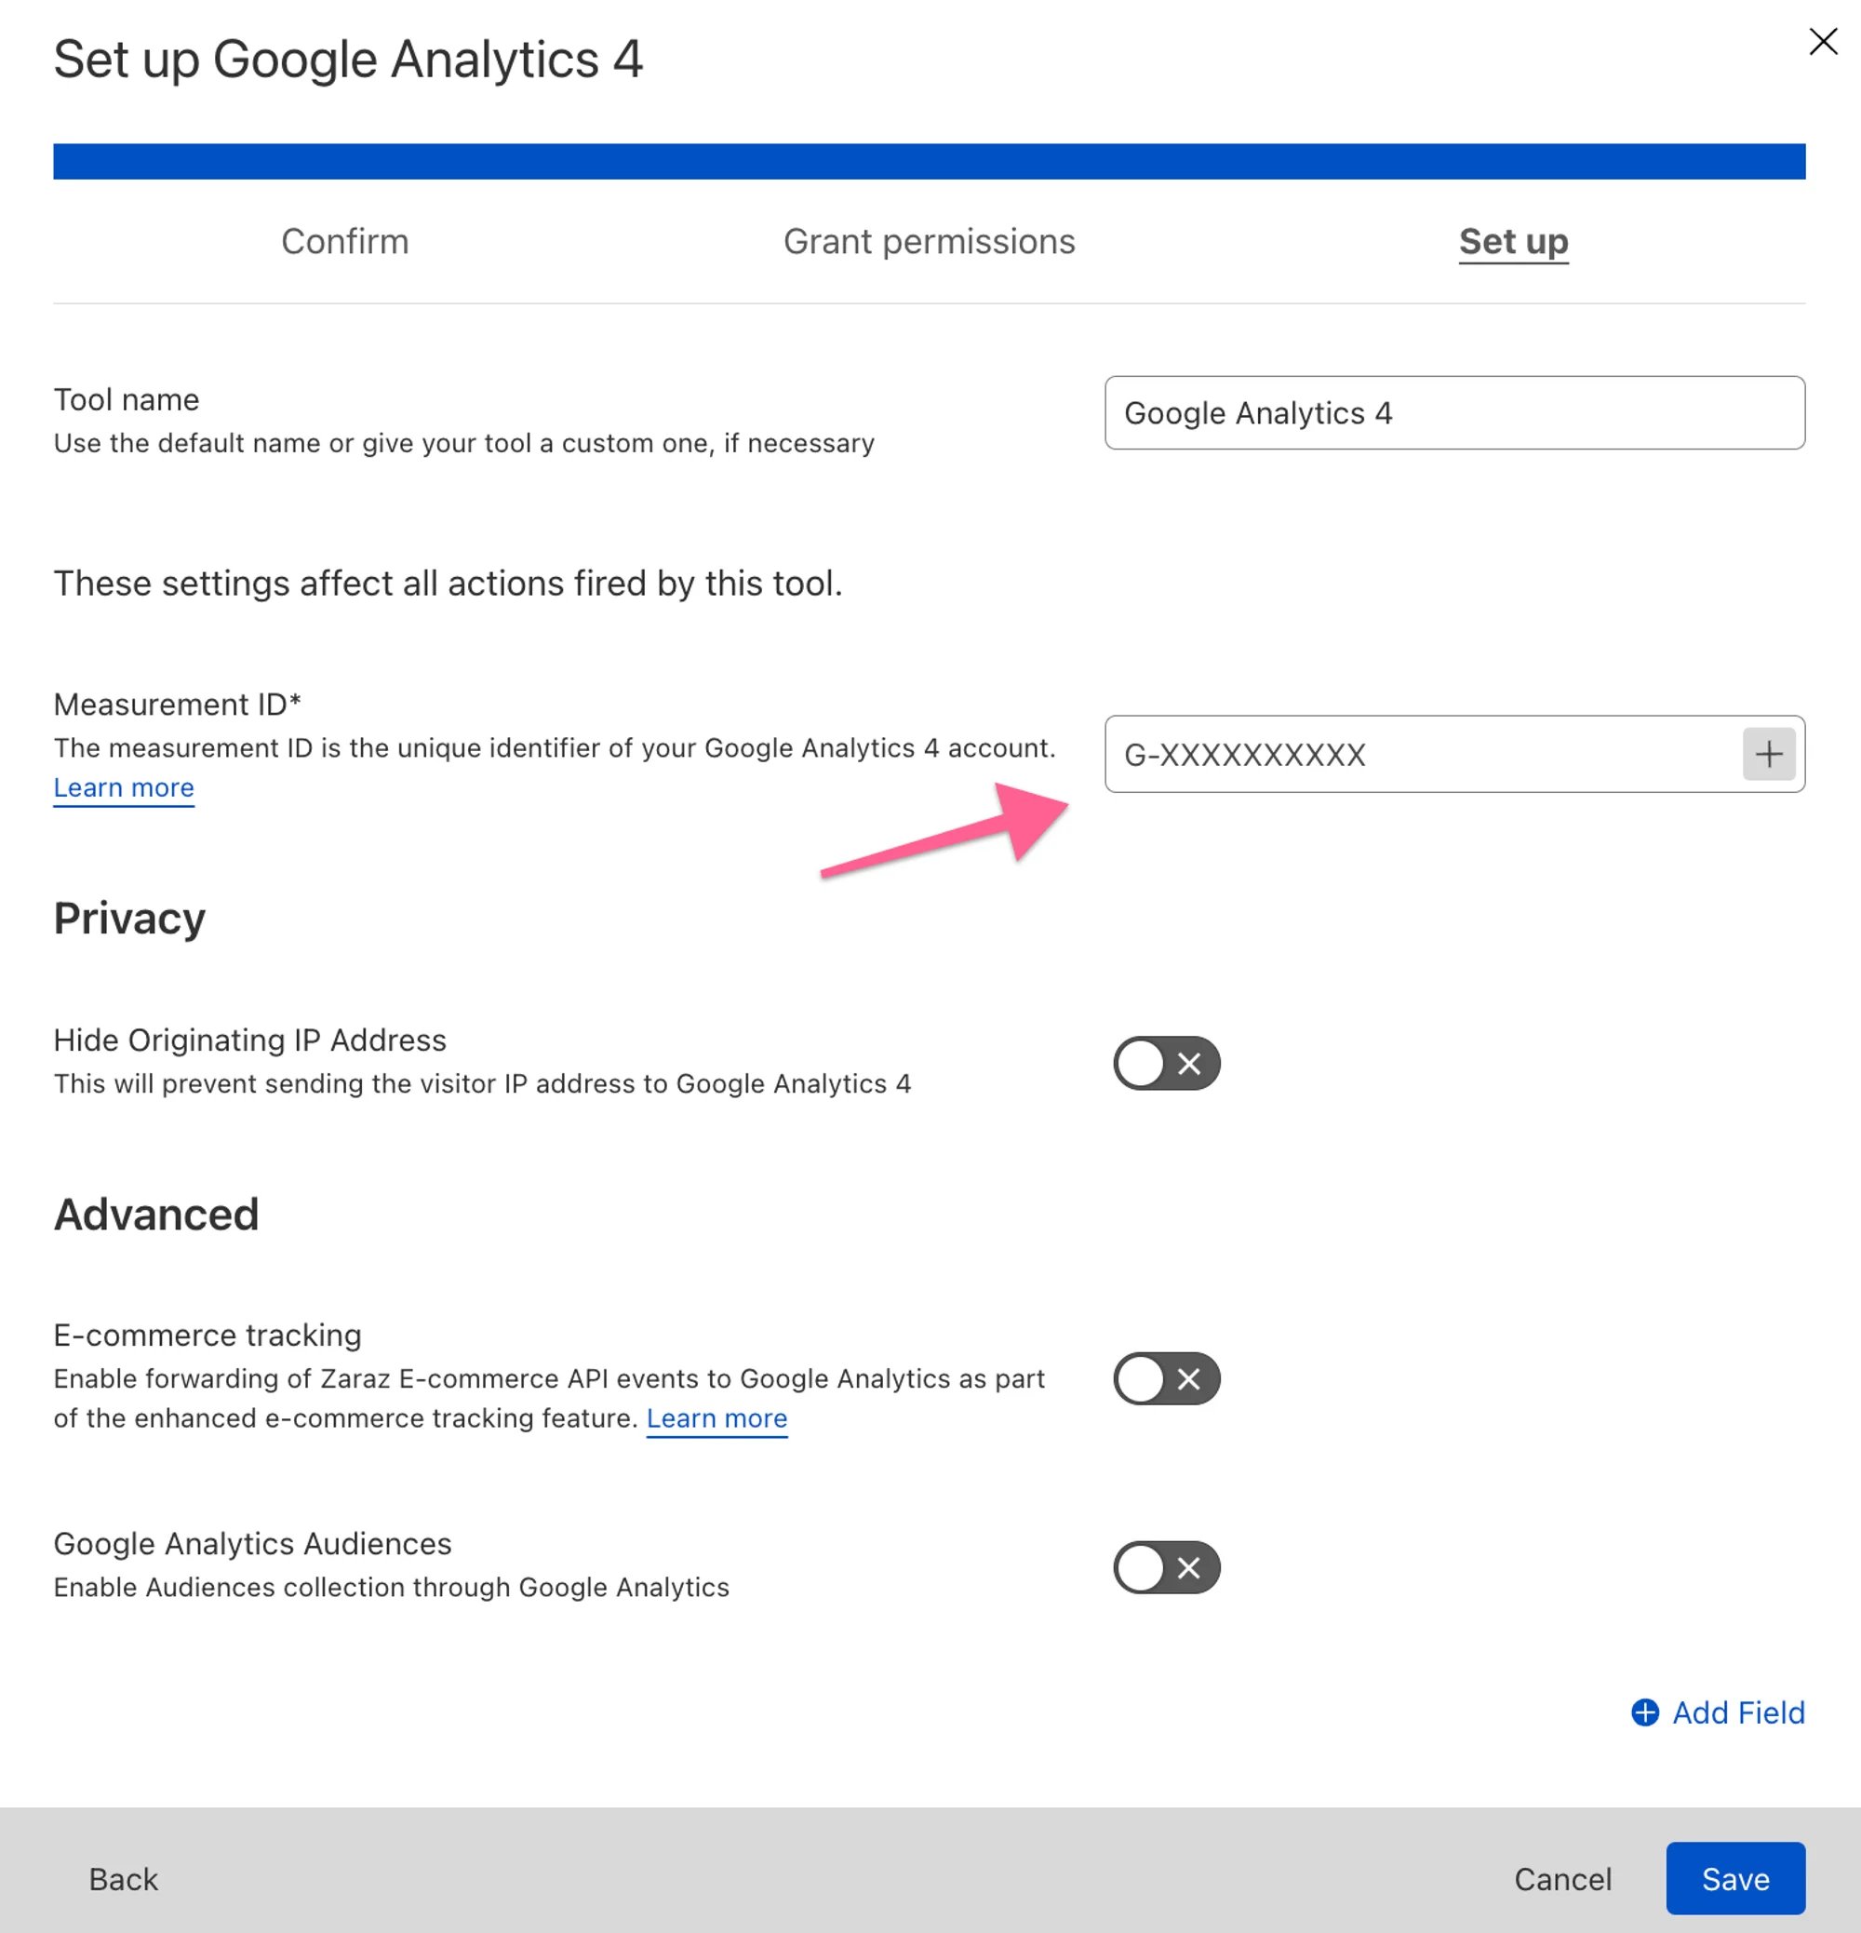Cancel the tool setup
Screen dimensions: 1861x1933
(x=1562, y=1879)
